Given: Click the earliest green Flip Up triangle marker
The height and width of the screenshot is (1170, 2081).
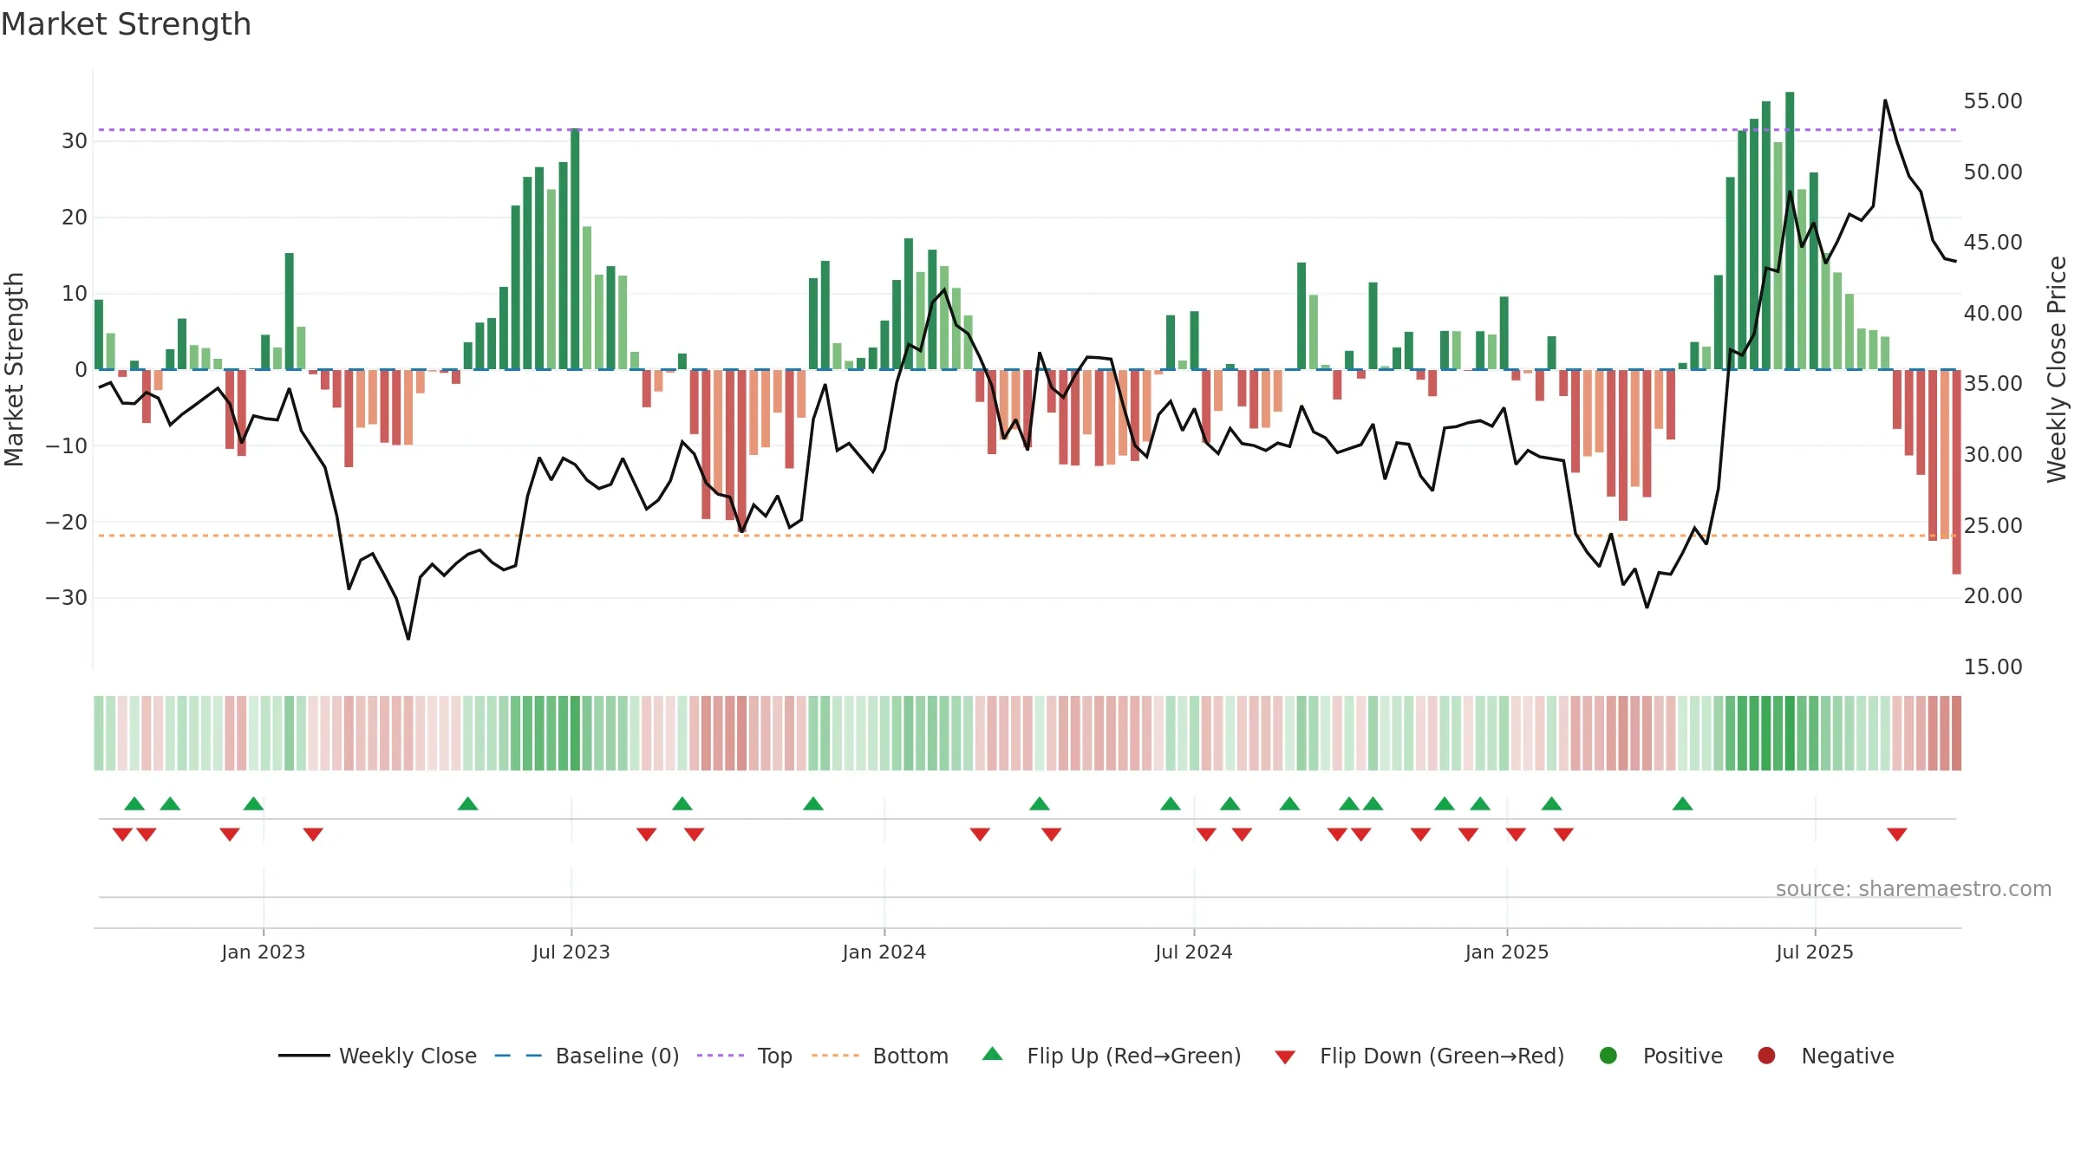Looking at the screenshot, I should [134, 803].
